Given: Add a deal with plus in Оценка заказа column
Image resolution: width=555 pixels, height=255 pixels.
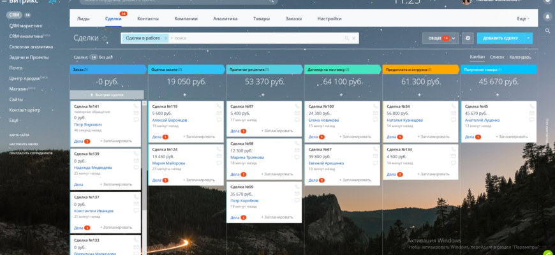Looking at the screenshot, I should [x=184, y=95].
